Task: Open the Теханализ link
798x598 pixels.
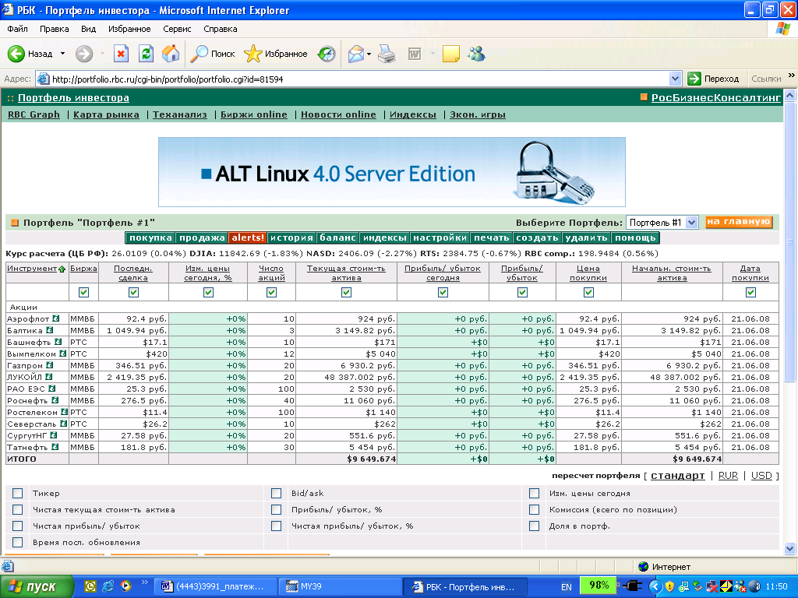Action: pos(180,114)
